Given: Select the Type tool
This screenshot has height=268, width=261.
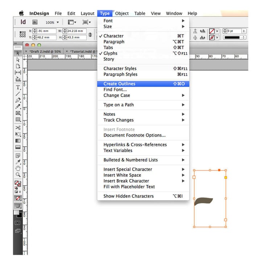Looking at the screenshot, I should [18, 87].
